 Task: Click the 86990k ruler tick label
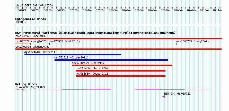(x=61, y=10)
